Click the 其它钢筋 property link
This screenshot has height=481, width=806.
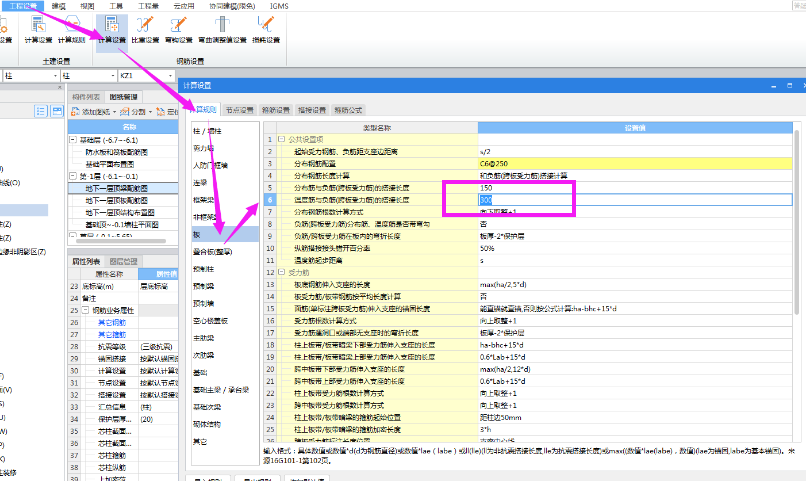(x=112, y=322)
